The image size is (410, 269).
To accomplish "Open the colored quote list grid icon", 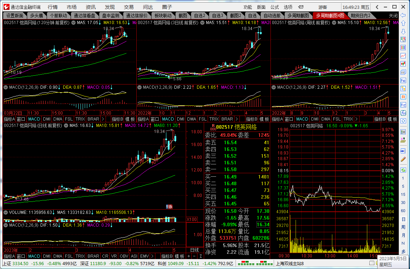I will click(403, 47).
